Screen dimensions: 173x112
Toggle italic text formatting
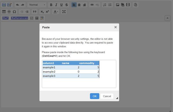(x=56, y=5)
